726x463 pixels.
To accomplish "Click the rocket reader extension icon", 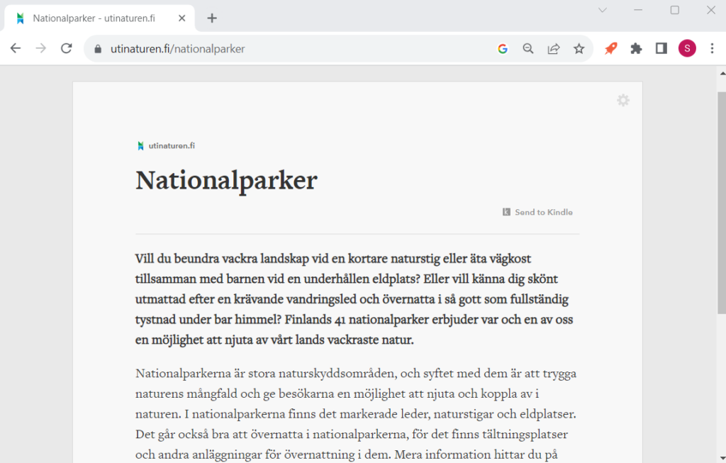I will point(610,48).
